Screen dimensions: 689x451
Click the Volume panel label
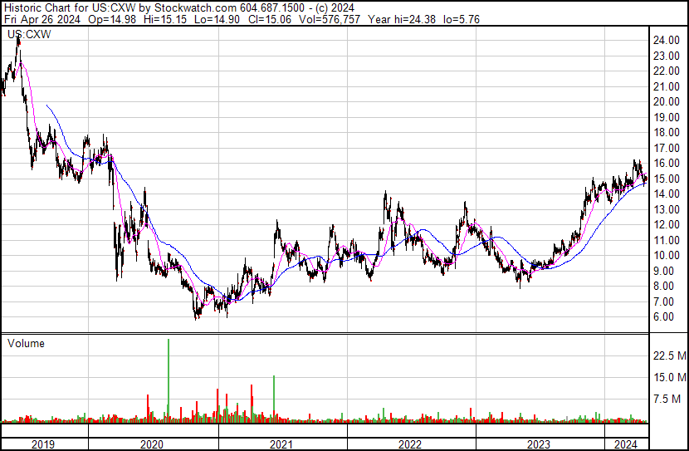[x=27, y=343]
